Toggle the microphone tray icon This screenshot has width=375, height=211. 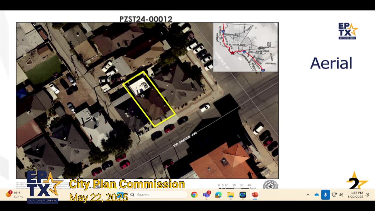[x=325, y=195]
